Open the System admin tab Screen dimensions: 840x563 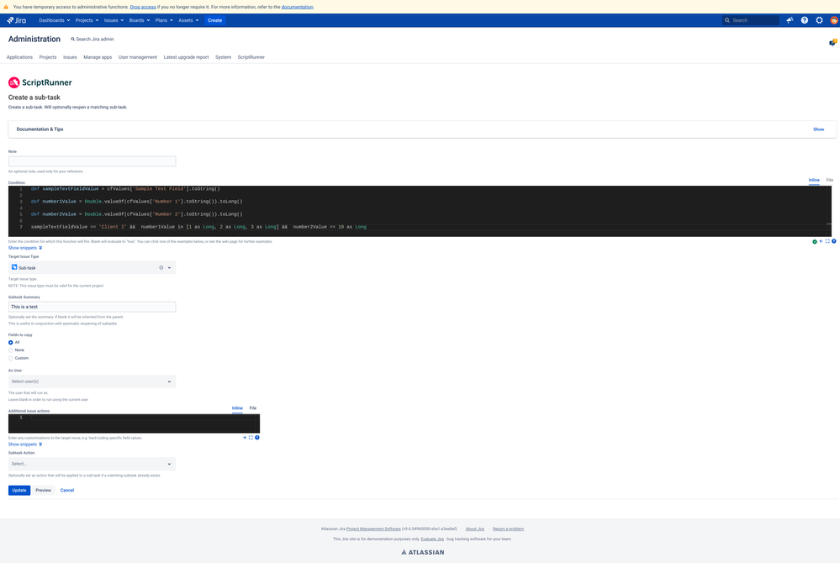tap(224, 57)
